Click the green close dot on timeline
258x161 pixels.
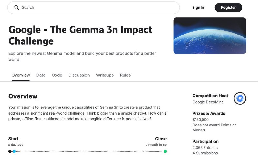(x=165, y=151)
